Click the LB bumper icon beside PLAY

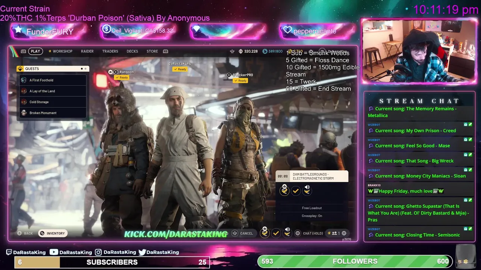pos(23,51)
